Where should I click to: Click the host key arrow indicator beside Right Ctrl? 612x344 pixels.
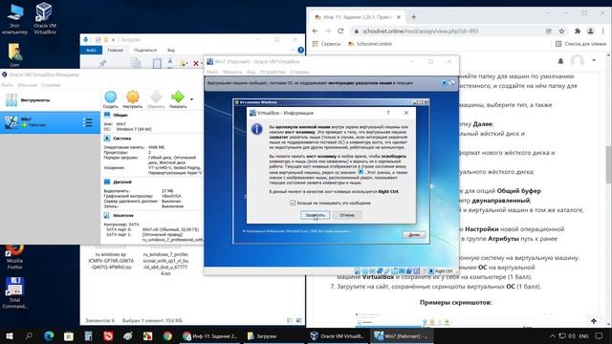(x=431, y=270)
